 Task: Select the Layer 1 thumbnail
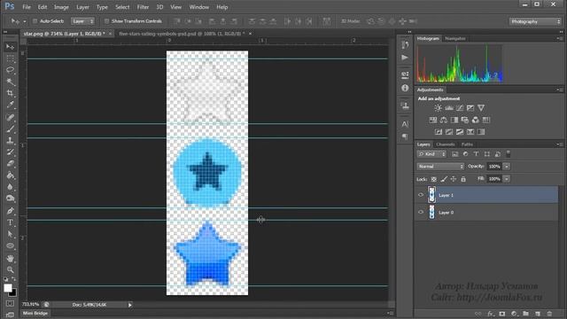(x=431, y=195)
